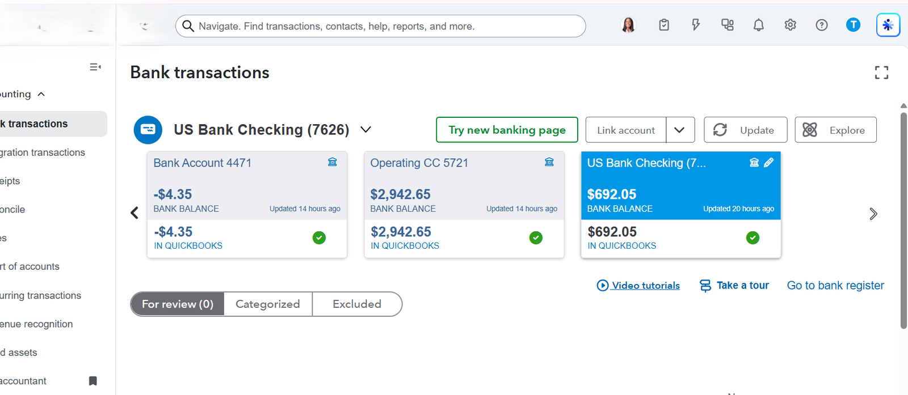
Task: Click the Updated 20 hours ago text
Action: pos(738,209)
